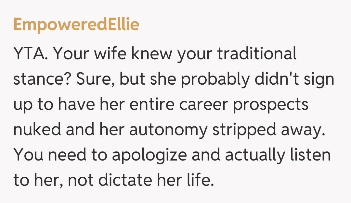Viewport: 351px width, 203px height.
Task: Click the word 'Sure,' in the comment
Action: (x=95, y=79)
